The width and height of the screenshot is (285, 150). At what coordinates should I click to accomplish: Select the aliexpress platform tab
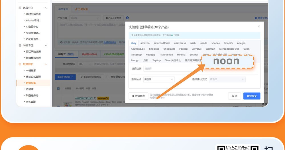180,43
